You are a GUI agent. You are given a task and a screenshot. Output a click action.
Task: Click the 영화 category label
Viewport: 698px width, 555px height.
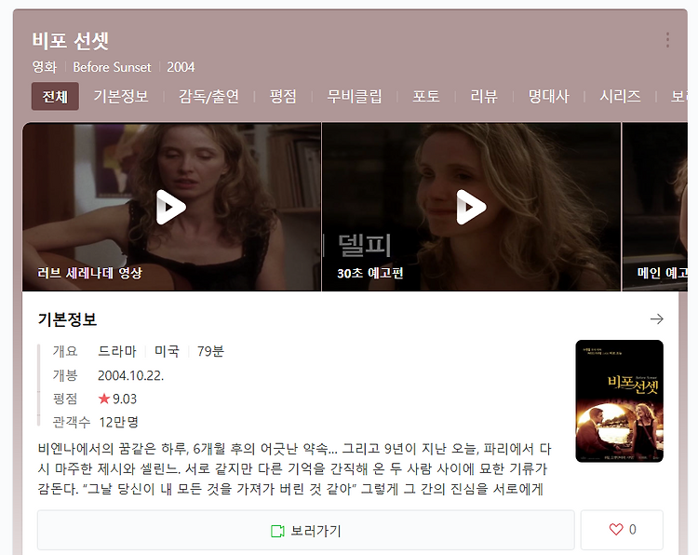[45, 67]
